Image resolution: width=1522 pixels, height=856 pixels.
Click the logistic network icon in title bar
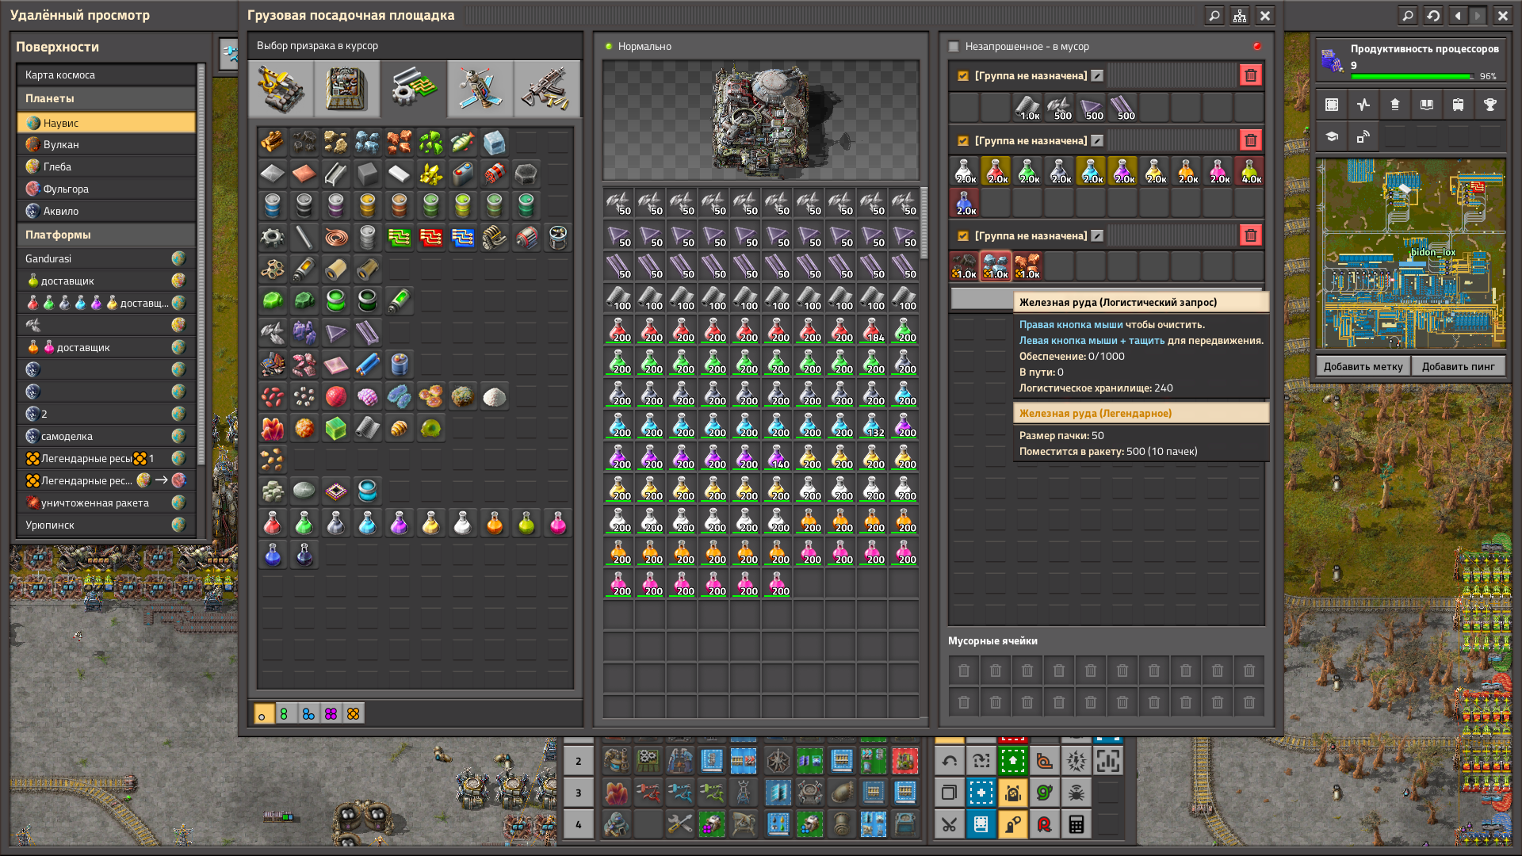(x=1240, y=16)
